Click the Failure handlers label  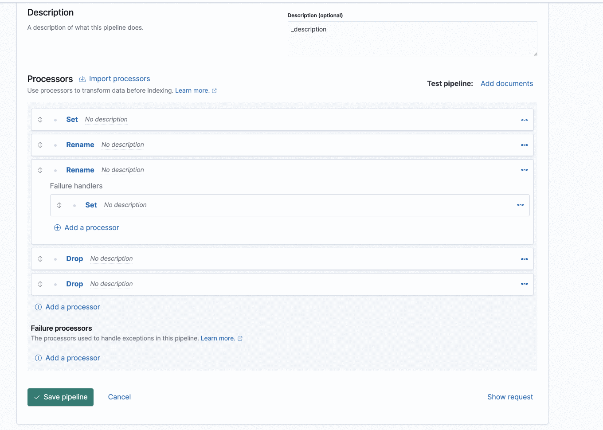click(x=76, y=186)
